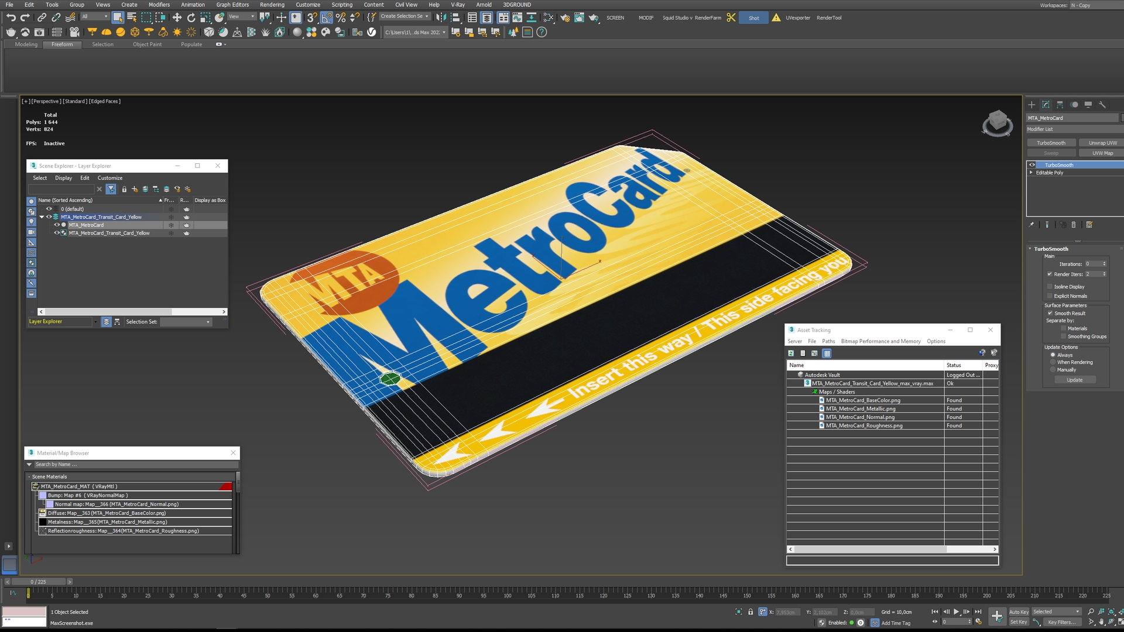Viewport: 1124px width, 632px height.
Task: Collapse the TurboSmooth rollout
Action: click(1030, 249)
